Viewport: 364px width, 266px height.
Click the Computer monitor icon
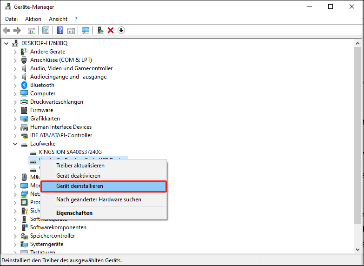24,93
